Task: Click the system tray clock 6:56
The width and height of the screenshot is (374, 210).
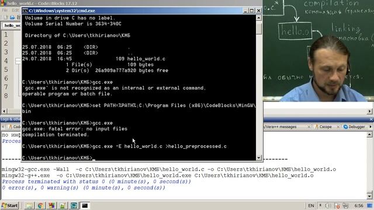Action: pyautogui.click(x=359, y=205)
